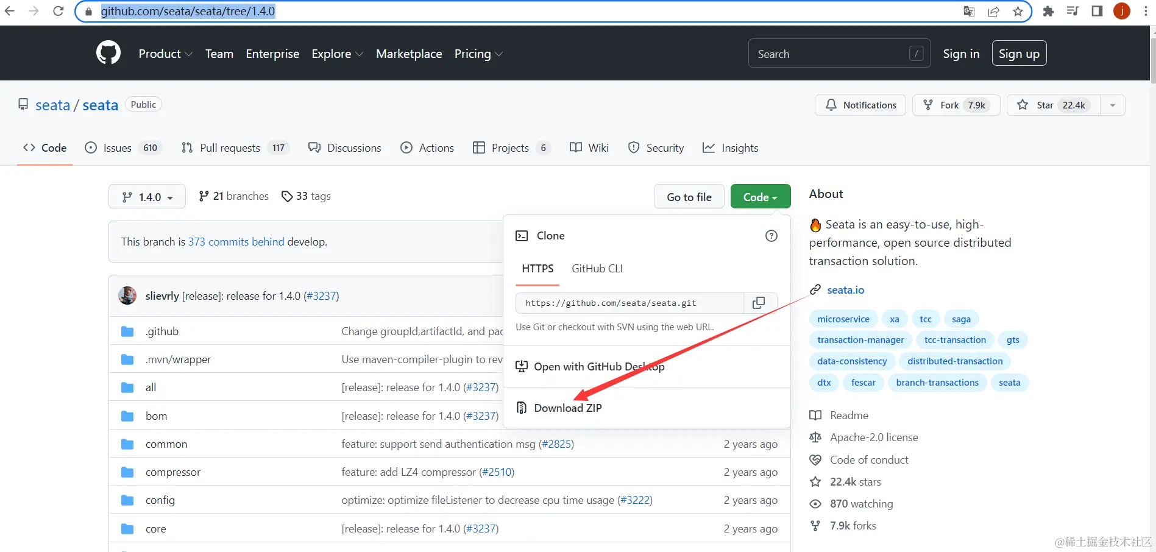Click the branches icon beside 21 branches

(204, 196)
